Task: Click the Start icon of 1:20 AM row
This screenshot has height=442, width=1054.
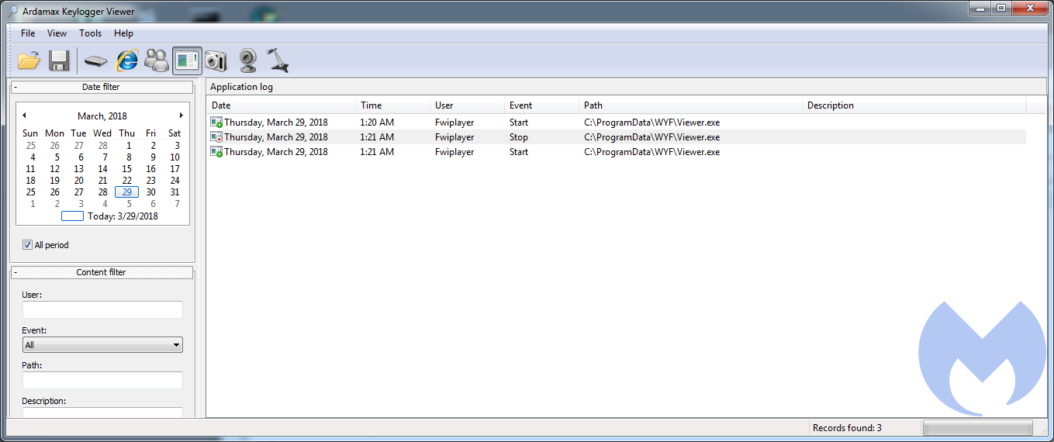Action: 216,123
